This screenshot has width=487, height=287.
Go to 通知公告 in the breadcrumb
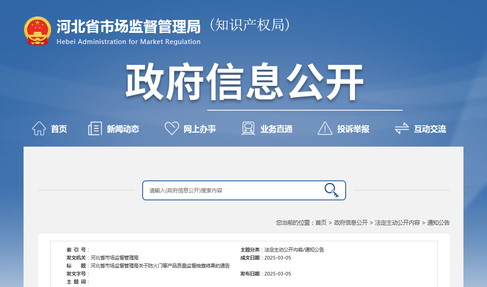(438, 223)
